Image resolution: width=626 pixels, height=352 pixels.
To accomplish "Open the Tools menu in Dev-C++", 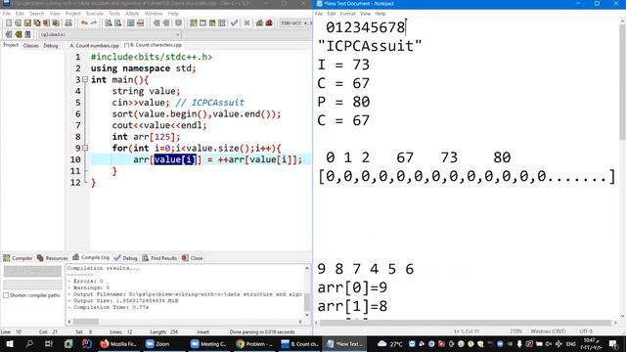I will click(x=114, y=14).
